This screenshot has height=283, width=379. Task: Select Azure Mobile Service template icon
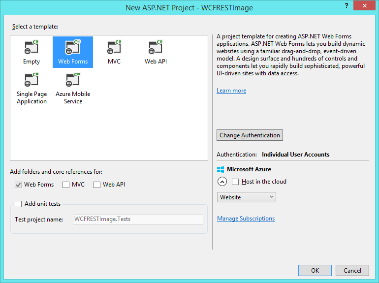(73, 80)
